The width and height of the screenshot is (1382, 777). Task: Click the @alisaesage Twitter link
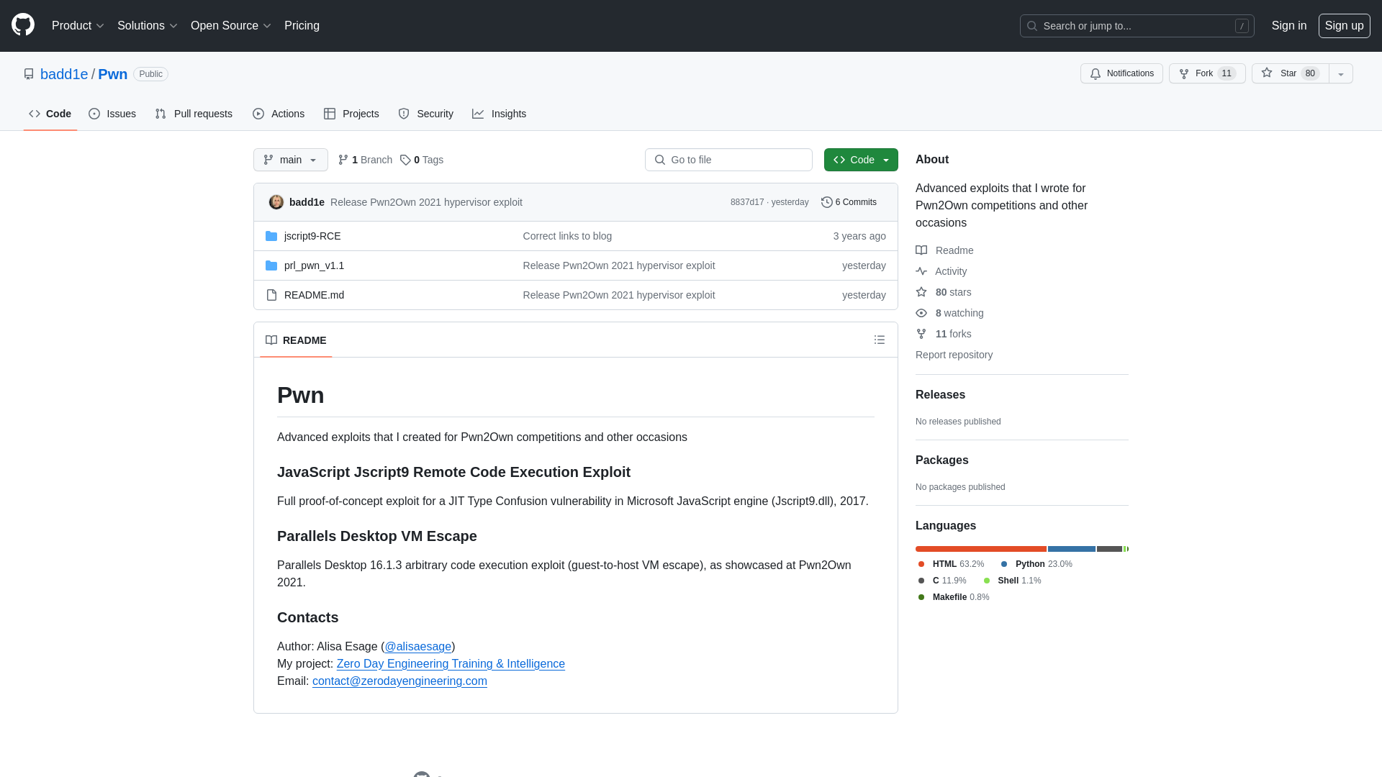417,646
